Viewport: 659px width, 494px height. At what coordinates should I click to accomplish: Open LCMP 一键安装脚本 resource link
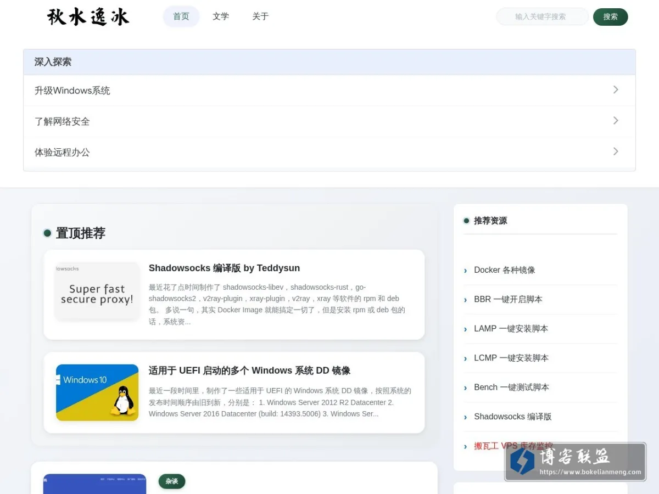tap(511, 358)
